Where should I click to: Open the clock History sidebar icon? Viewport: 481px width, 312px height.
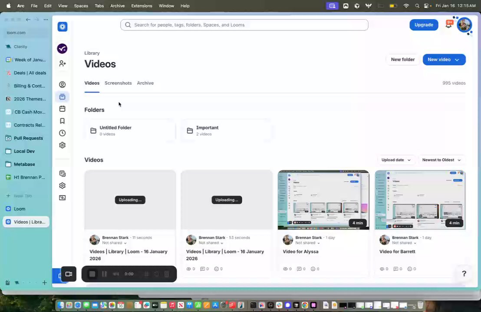coord(62,133)
